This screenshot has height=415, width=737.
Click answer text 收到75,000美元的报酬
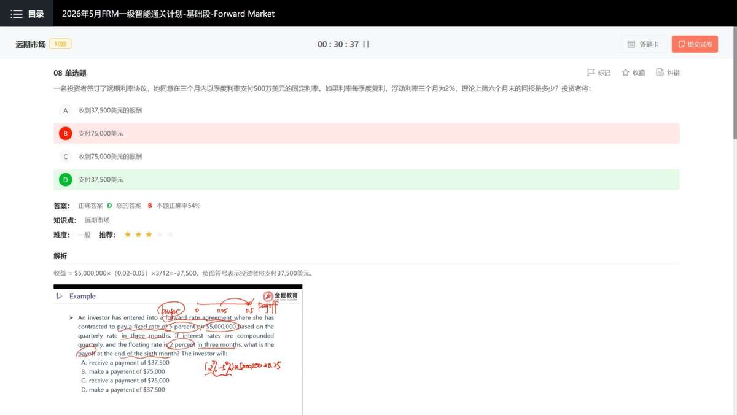point(110,157)
